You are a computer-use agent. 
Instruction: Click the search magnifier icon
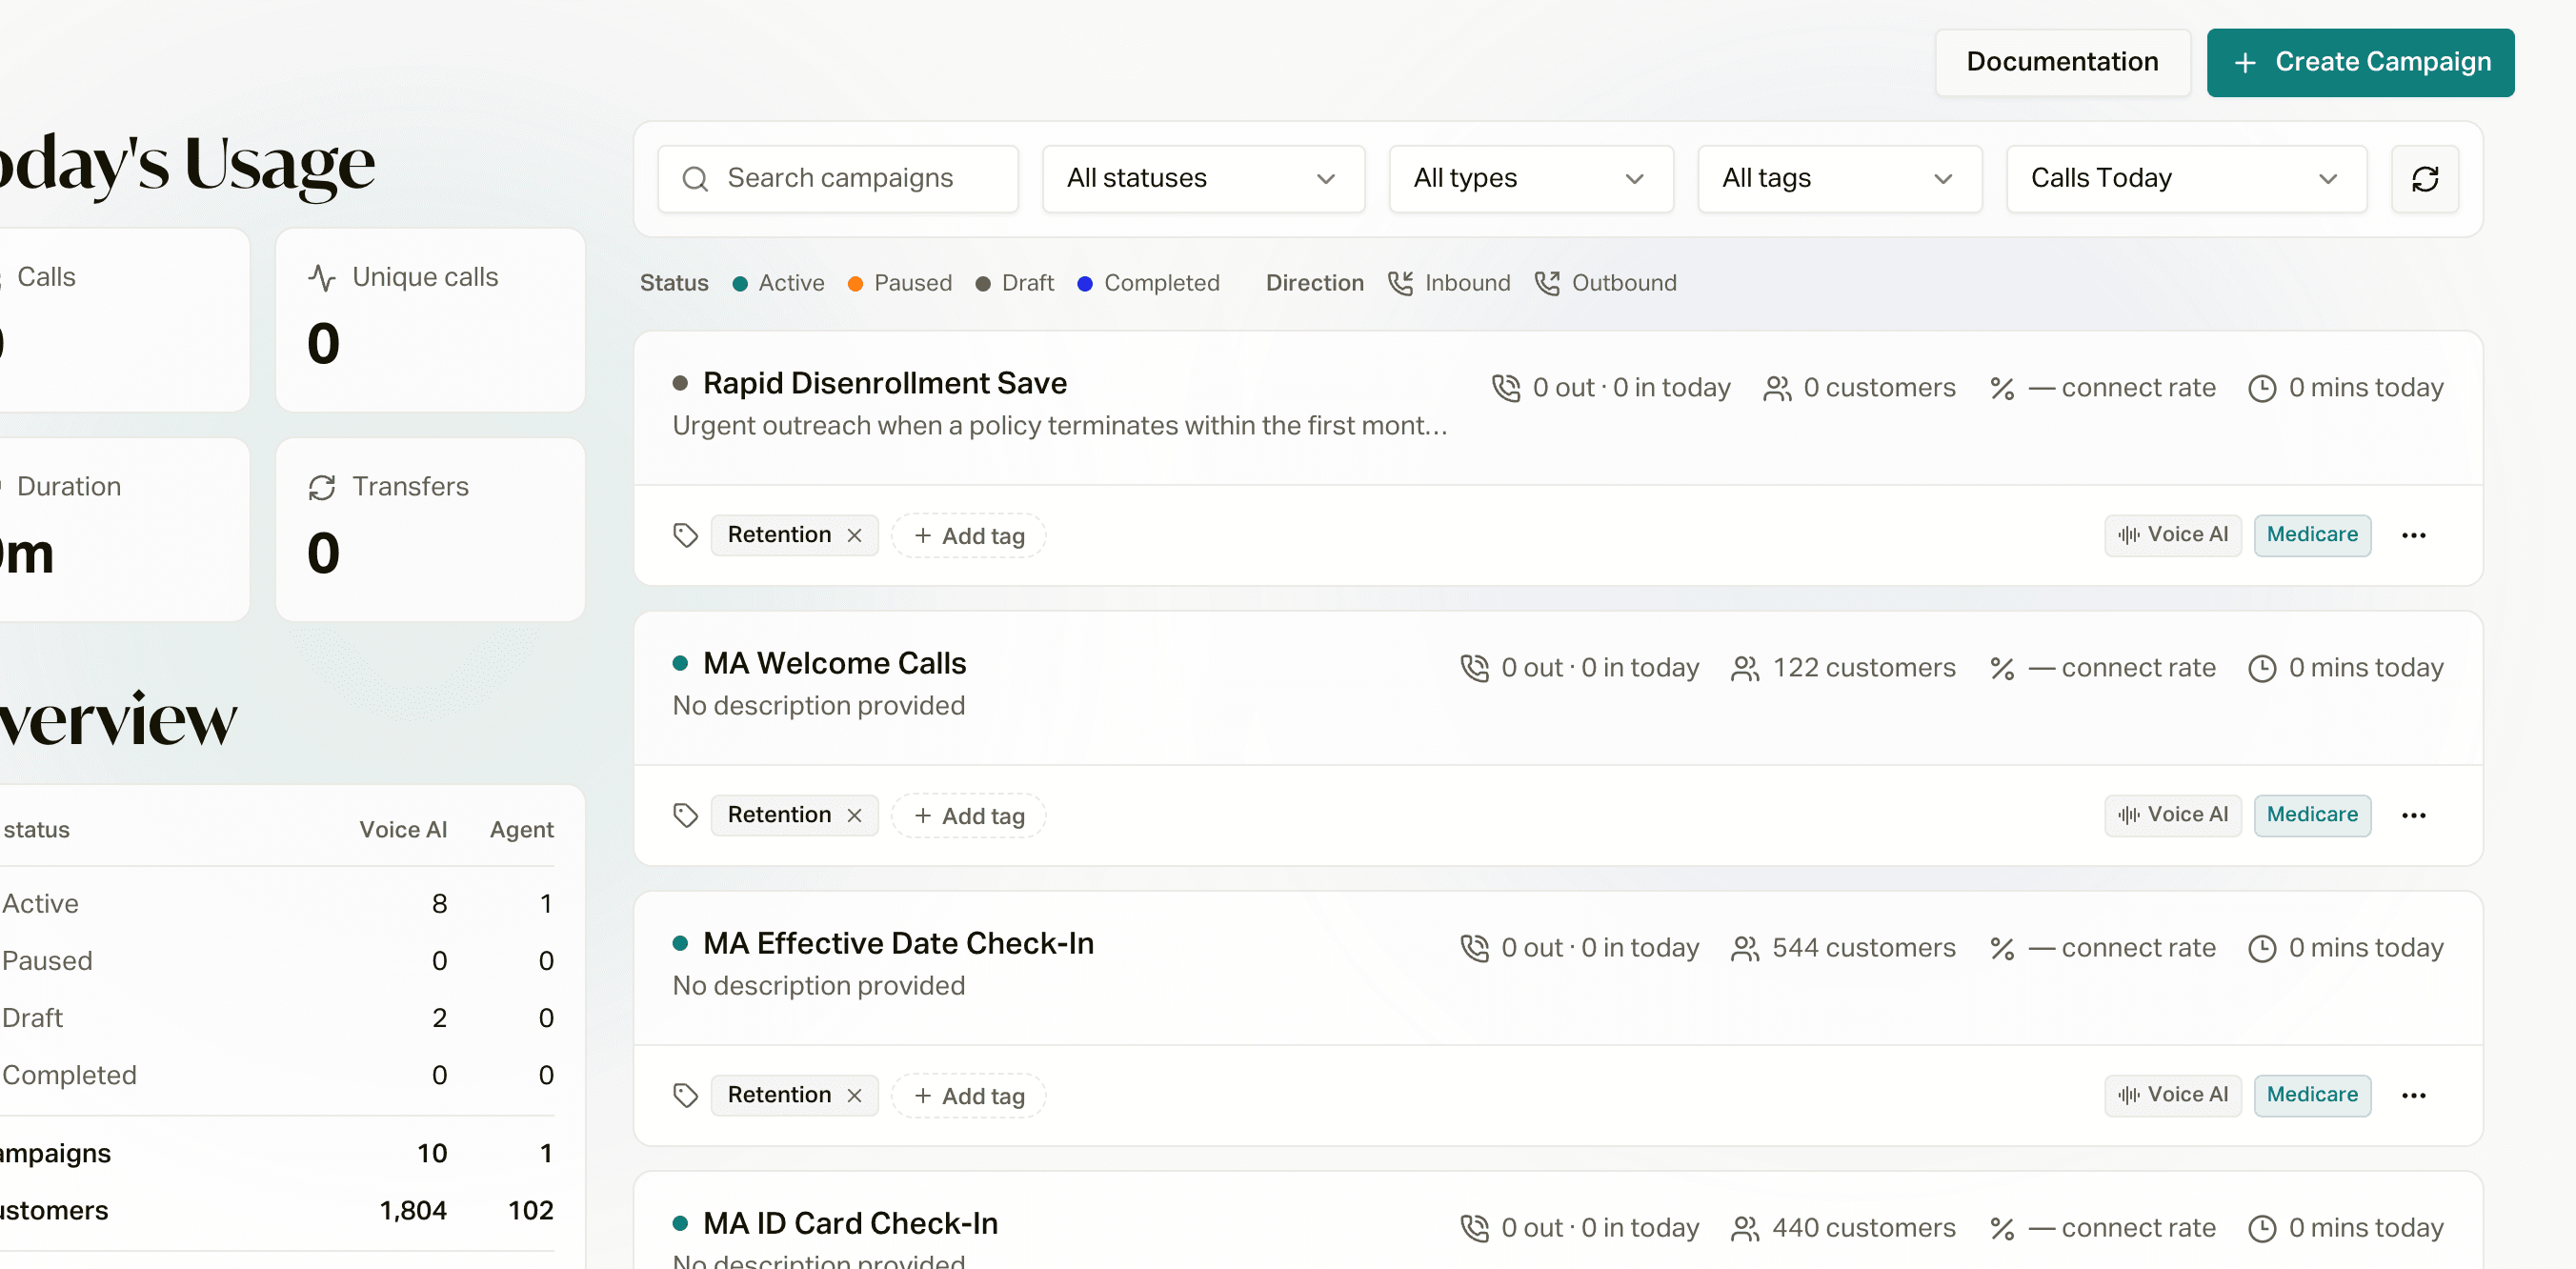click(695, 179)
